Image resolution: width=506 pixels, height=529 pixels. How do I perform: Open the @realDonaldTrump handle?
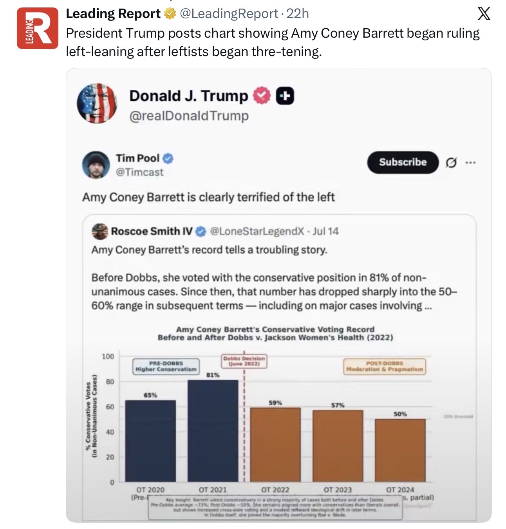coord(189,116)
